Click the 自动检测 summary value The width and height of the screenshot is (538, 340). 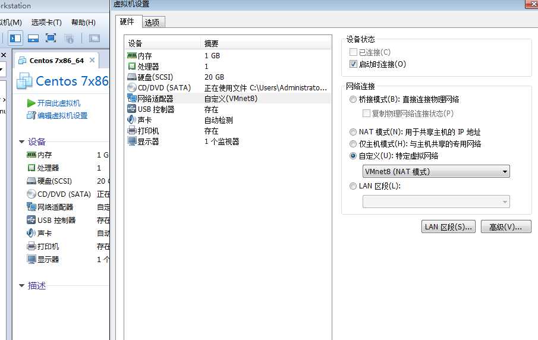point(219,120)
